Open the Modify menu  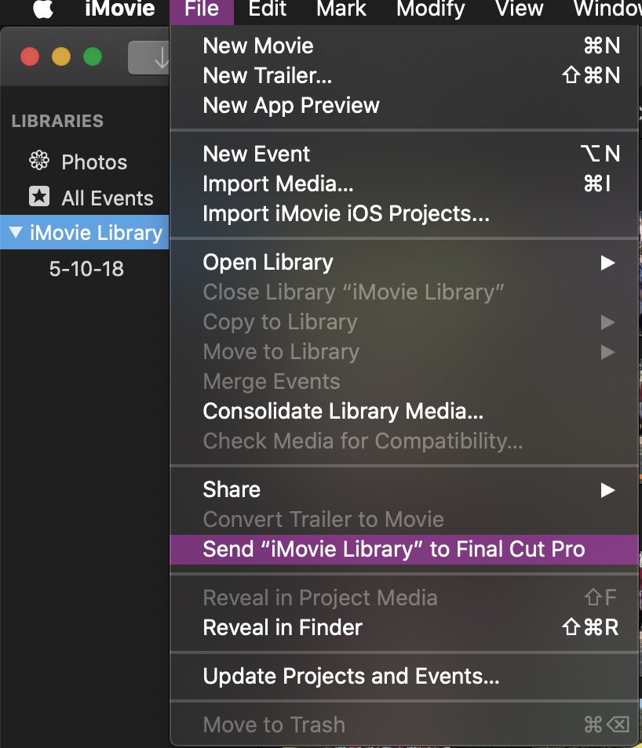pos(430,10)
